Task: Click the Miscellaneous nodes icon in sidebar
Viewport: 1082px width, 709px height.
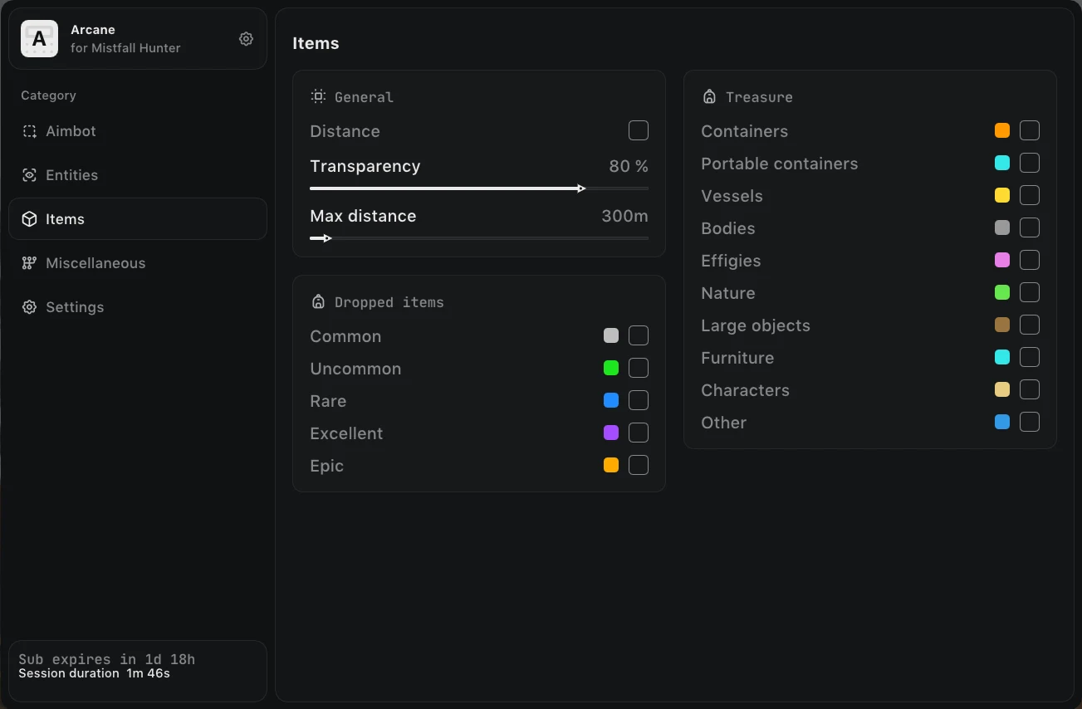Action: [30, 263]
